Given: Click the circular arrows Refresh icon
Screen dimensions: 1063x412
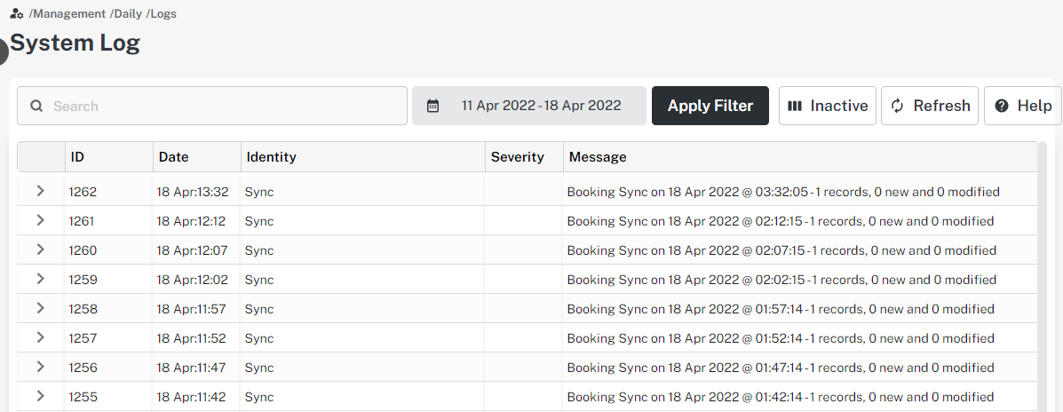Looking at the screenshot, I should [x=898, y=106].
